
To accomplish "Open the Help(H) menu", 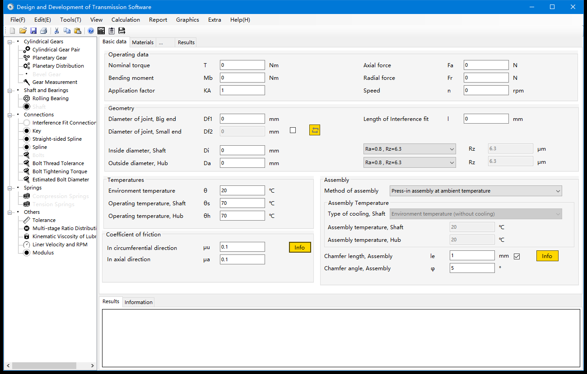I will click(x=240, y=20).
